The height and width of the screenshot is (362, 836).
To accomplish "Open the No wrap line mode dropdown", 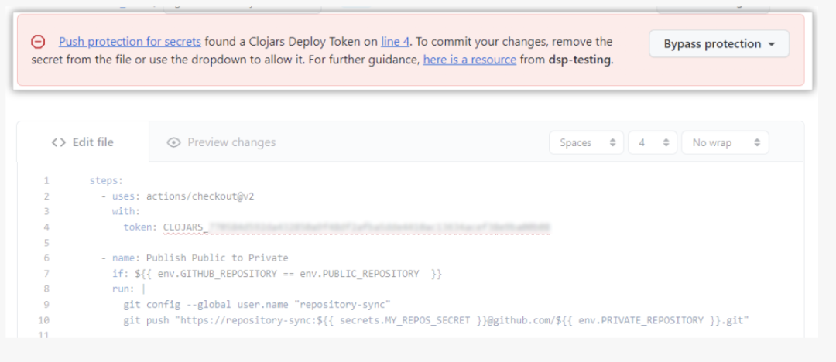I will click(725, 143).
